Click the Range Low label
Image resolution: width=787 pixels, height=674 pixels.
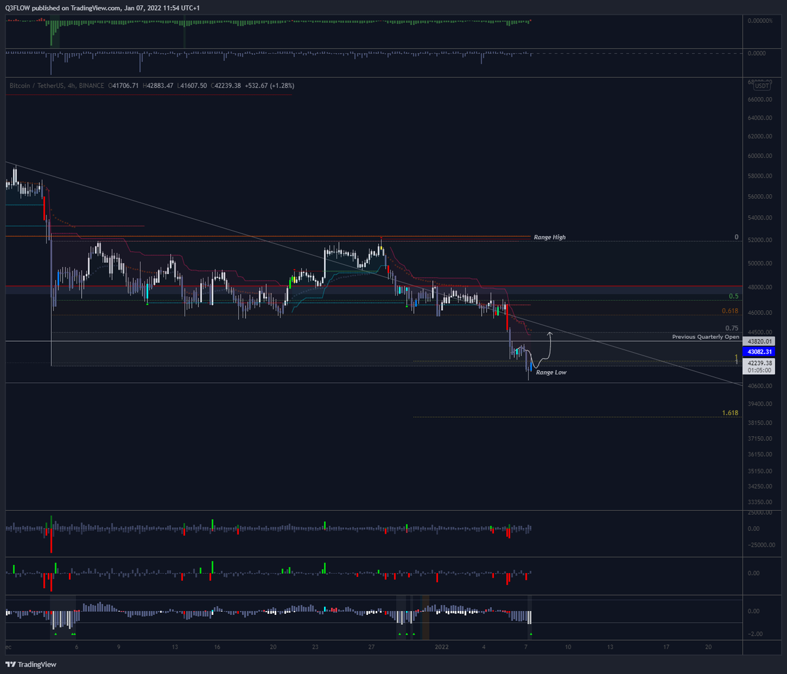point(551,372)
